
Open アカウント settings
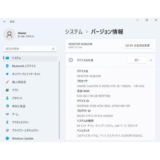tap(30, 98)
